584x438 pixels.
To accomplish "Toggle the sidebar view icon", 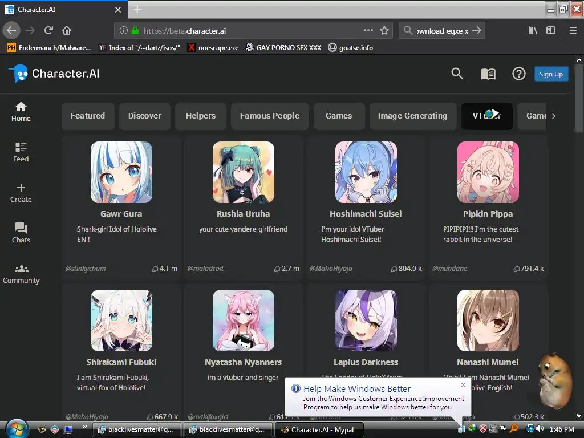I will click(x=551, y=31).
